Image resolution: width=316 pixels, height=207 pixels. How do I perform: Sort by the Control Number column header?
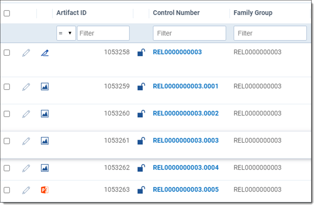pos(176,13)
